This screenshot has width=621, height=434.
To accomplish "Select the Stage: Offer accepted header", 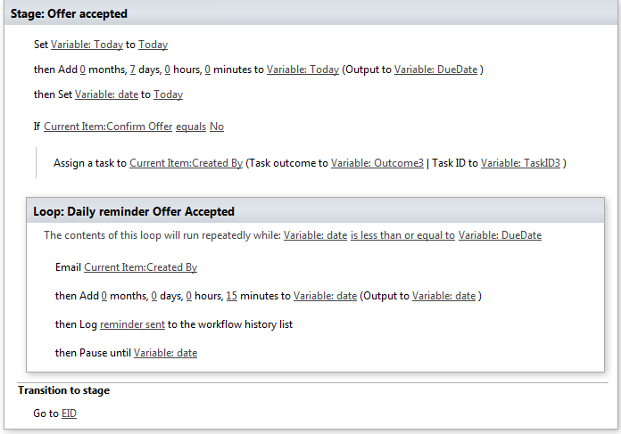I will (x=70, y=13).
